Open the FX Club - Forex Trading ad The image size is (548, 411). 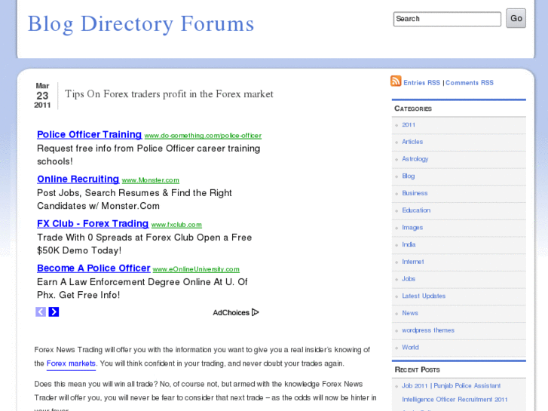tap(93, 223)
